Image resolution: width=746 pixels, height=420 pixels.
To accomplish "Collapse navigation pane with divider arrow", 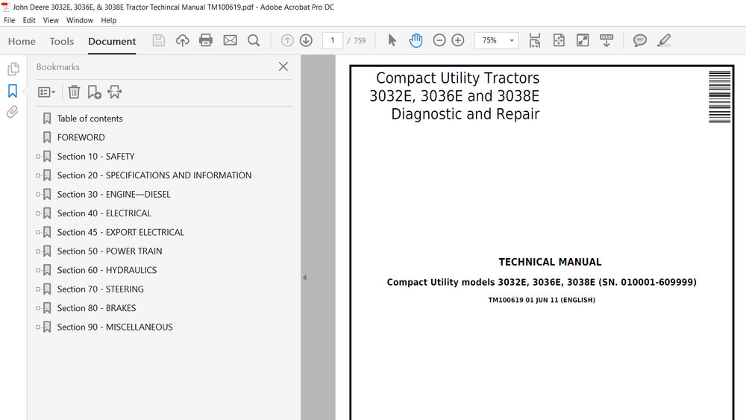I will click(304, 278).
